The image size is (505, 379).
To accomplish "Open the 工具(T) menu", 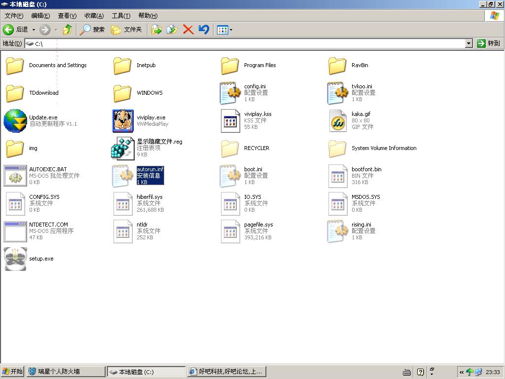I will tap(121, 16).
